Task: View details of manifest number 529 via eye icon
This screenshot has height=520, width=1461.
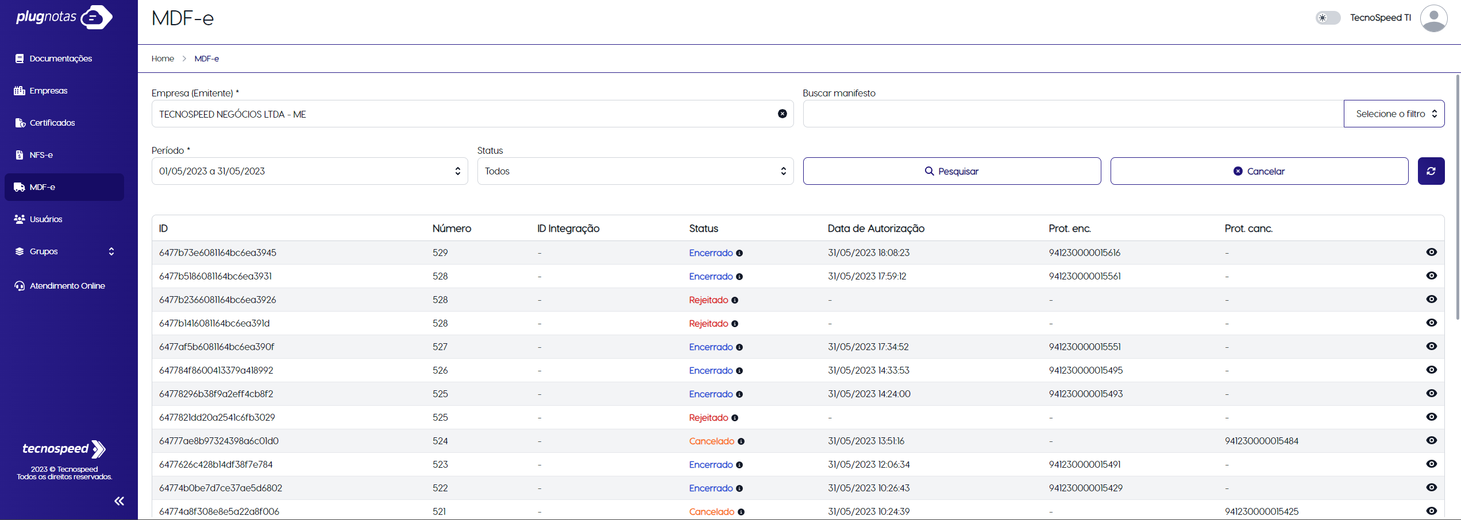Action: 1431,252
